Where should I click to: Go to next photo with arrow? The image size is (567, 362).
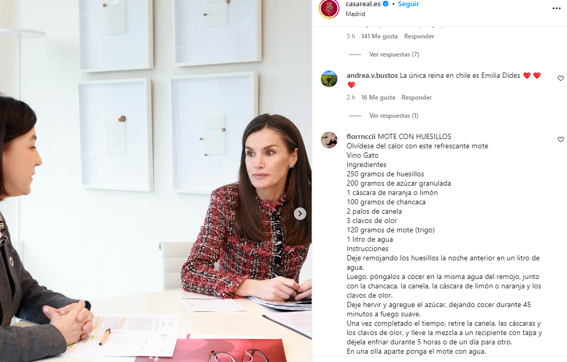300,214
